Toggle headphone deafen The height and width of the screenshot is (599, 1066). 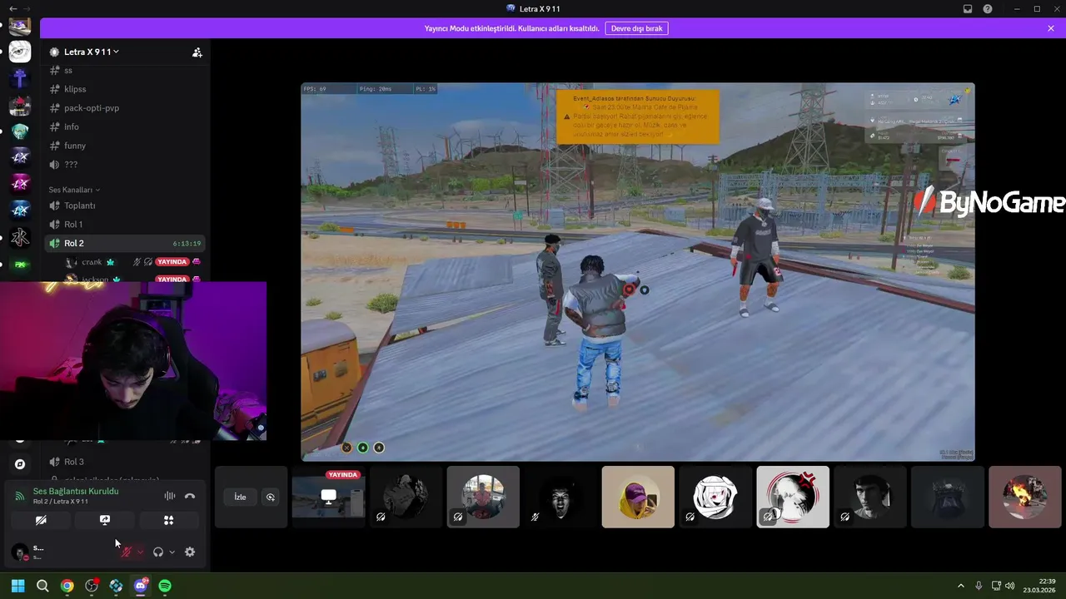[158, 552]
